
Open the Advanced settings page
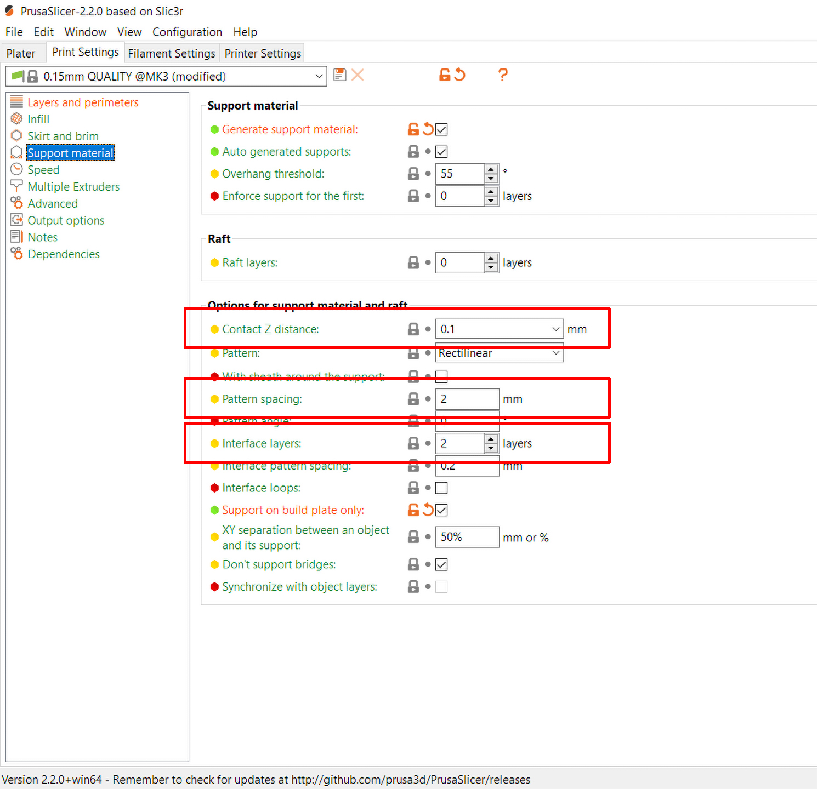pyautogui.click(x=53, y=203)
